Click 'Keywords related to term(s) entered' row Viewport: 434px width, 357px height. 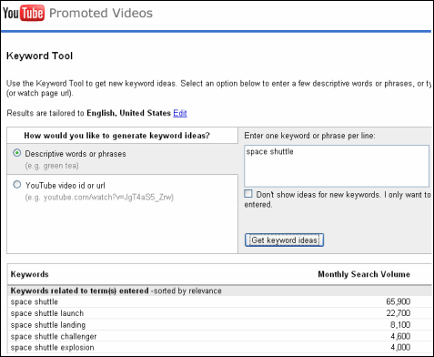pos(219,291)
